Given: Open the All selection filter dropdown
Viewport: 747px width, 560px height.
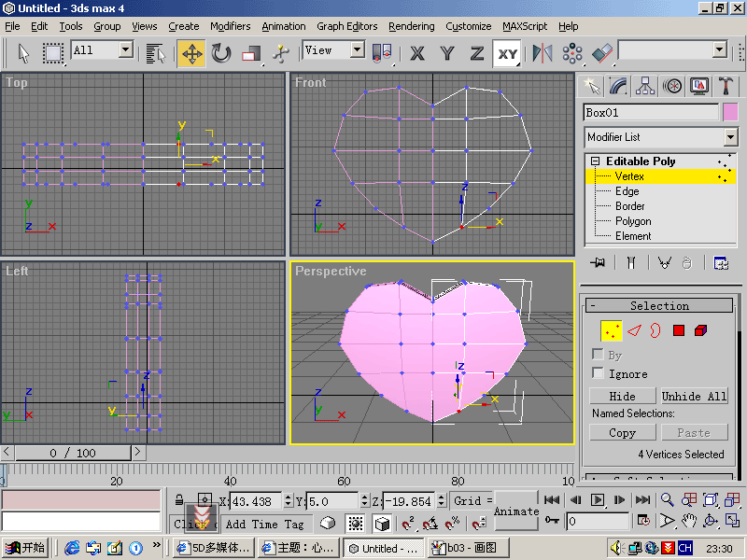Looking at the screenshot, I should [x=126, y=49].
